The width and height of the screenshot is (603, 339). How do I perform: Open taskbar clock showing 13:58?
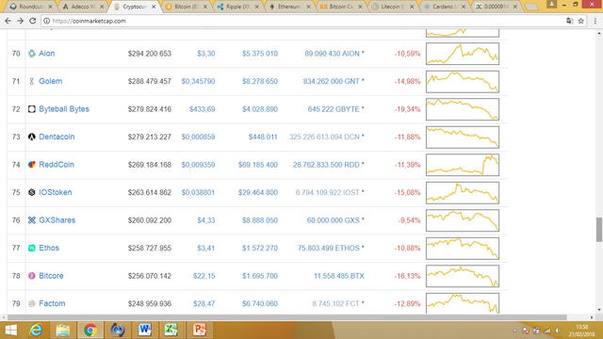coord(582,331)
